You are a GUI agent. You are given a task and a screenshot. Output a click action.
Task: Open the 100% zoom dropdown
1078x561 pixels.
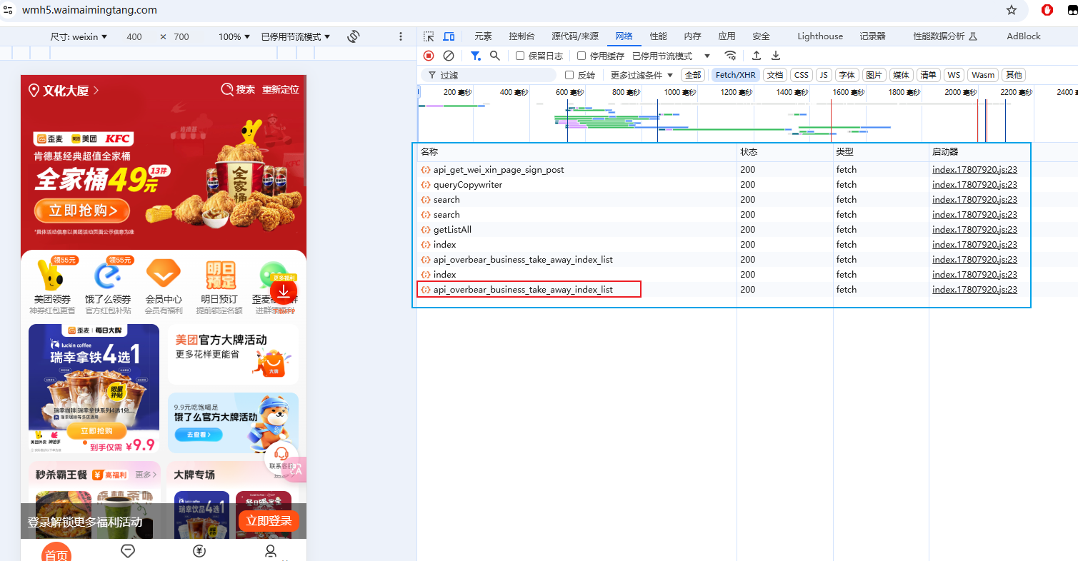tap(234, 36)
